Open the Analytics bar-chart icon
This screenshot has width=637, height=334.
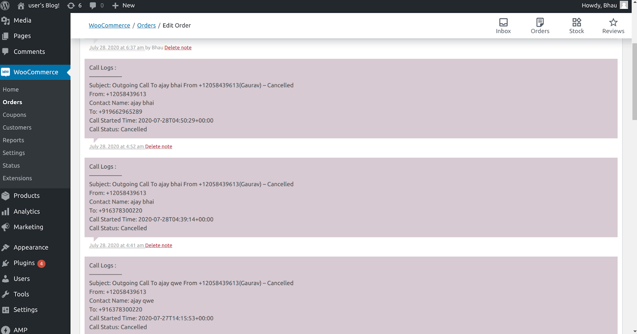tap(6, 212)
